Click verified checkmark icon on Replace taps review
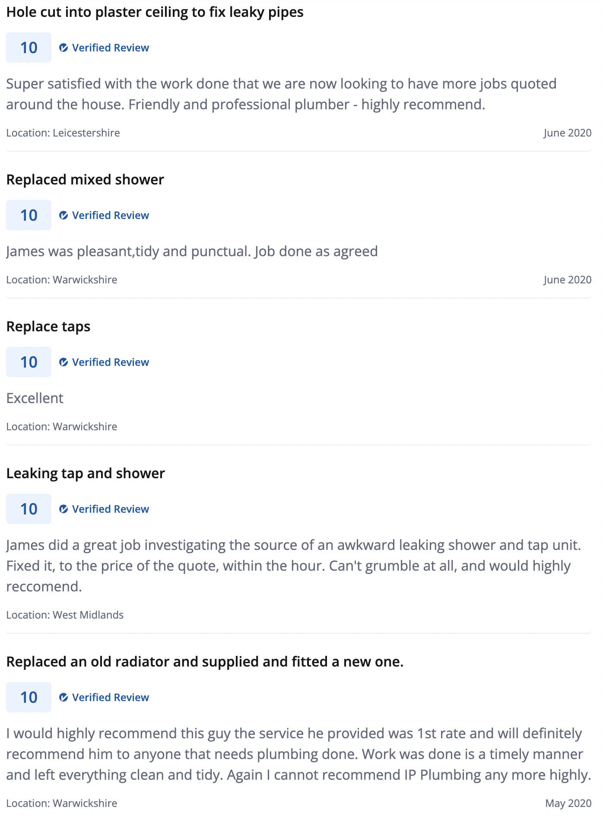 63,362
